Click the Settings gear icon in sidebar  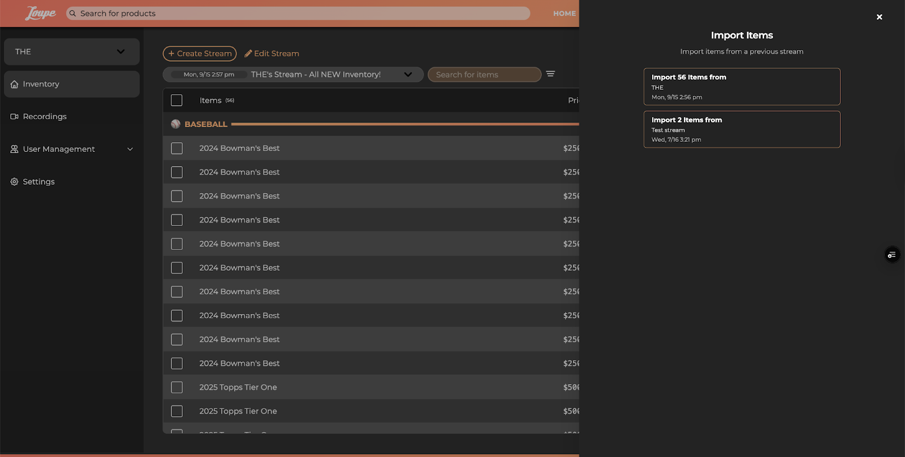click(14, 182)
